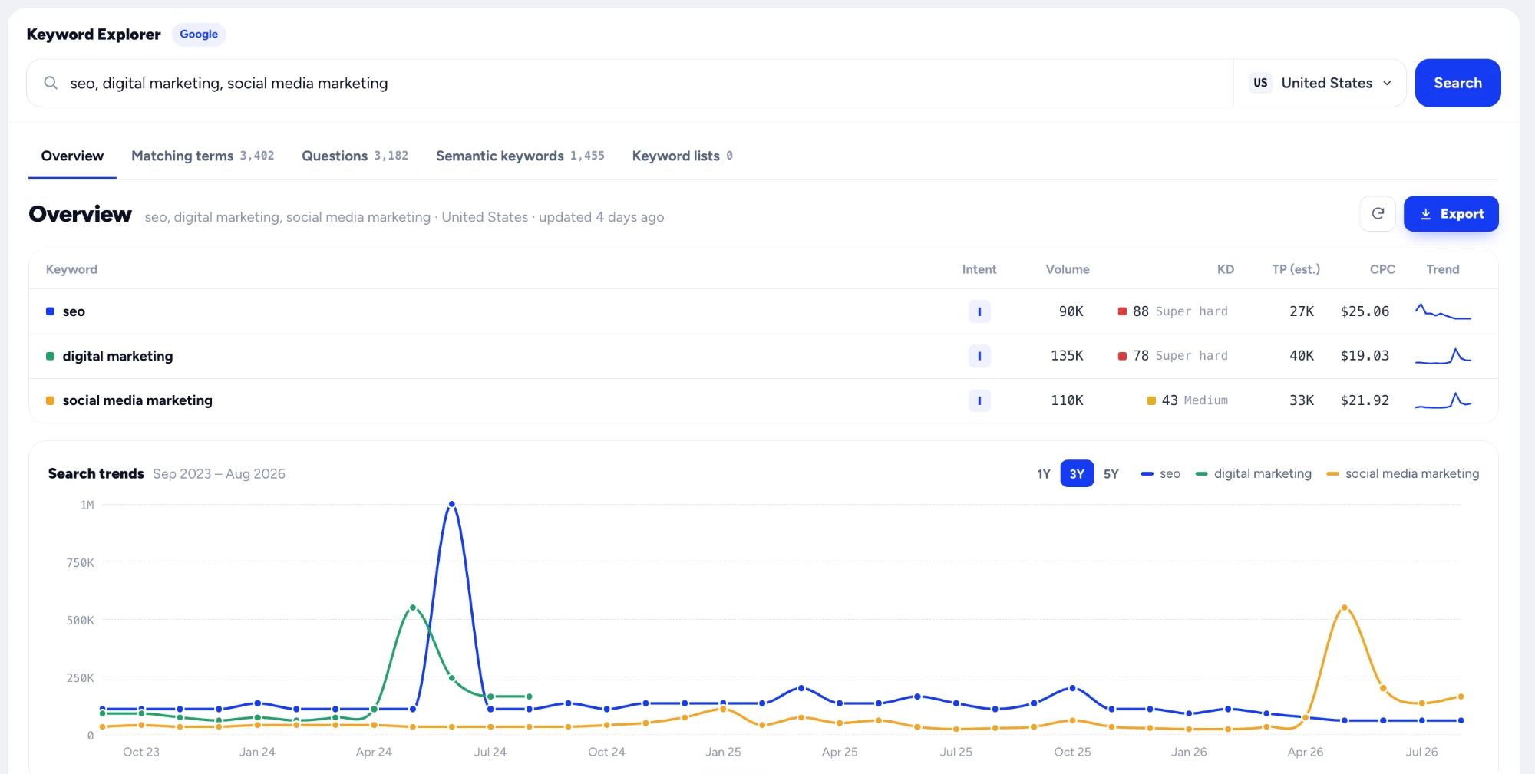
Task: Open the seo trend sparkline
Action: pyautogui.click(x=1443, y=311)
